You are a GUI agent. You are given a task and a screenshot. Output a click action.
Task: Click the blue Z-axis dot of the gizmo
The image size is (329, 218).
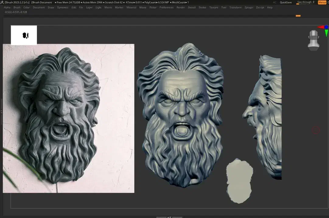pos(327,27)
